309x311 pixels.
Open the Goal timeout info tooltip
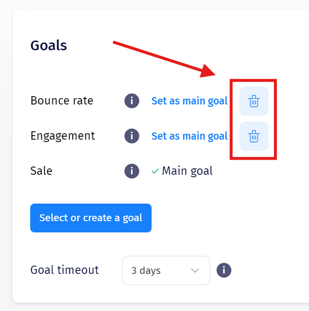[224, 270]
